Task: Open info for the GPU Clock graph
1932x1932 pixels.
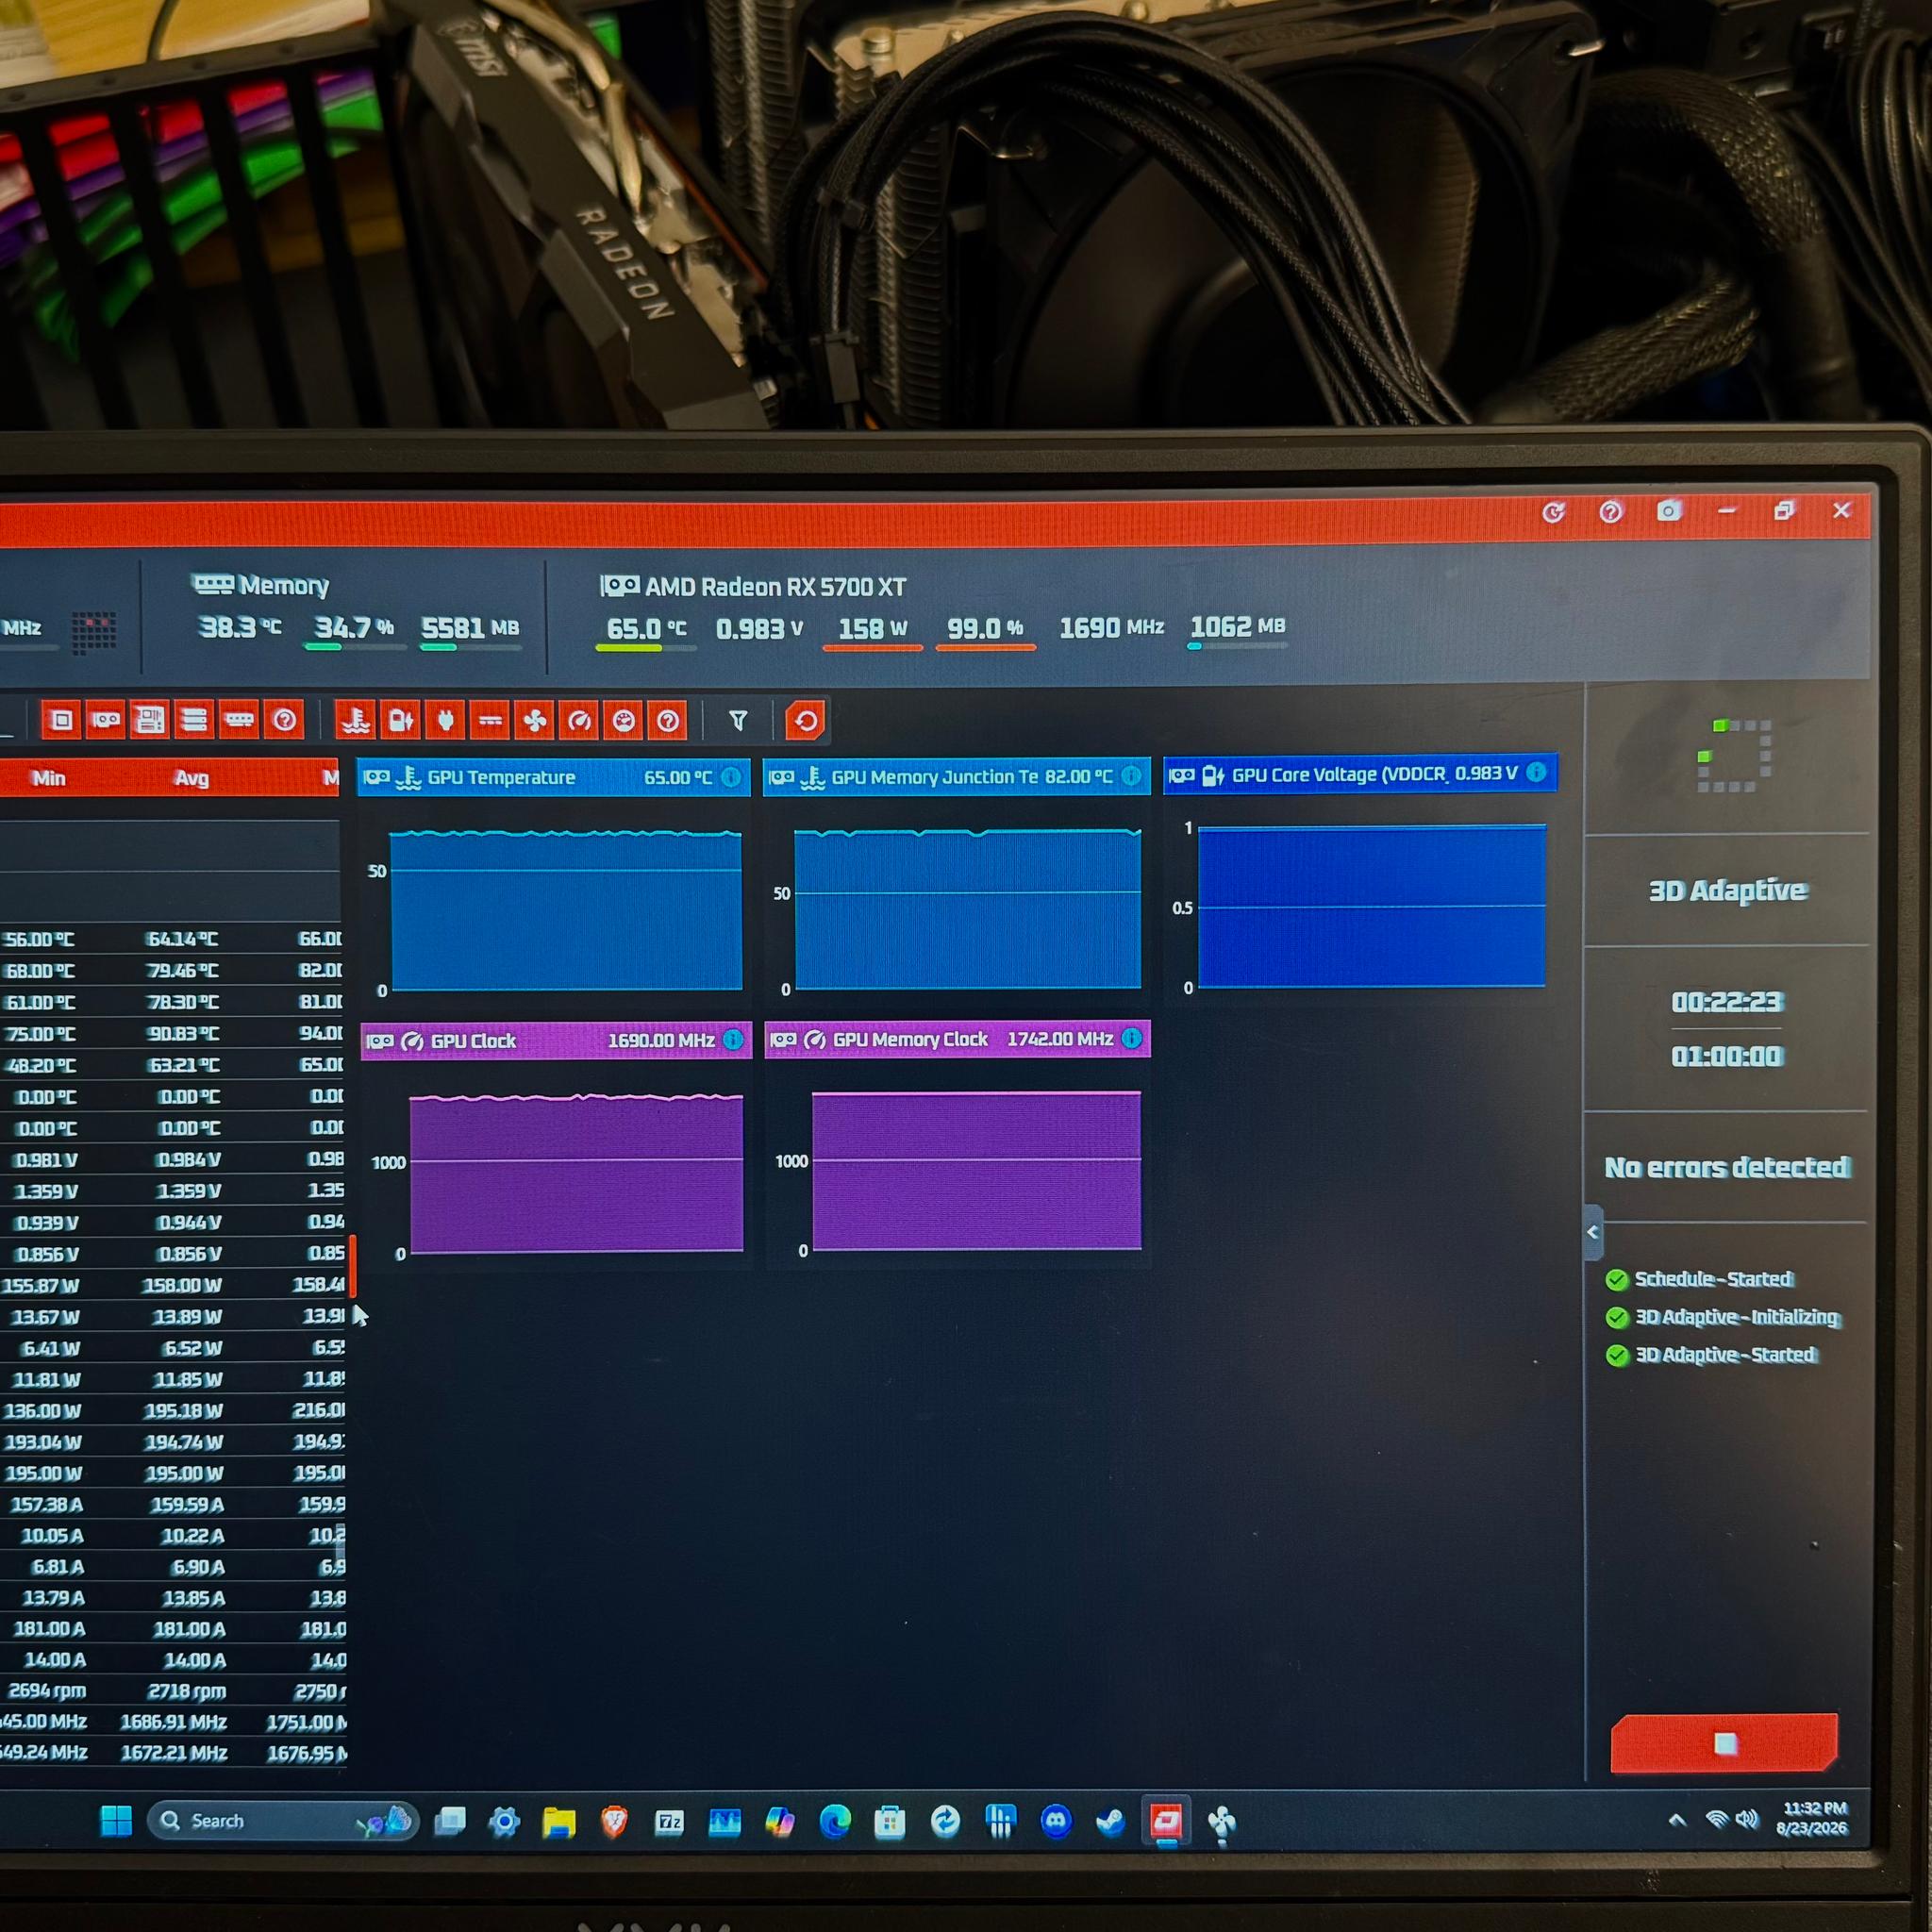Action: click(733, 1040)
